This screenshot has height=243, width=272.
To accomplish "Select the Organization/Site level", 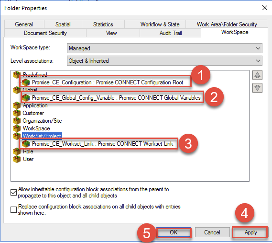I will tap(42, 121).
